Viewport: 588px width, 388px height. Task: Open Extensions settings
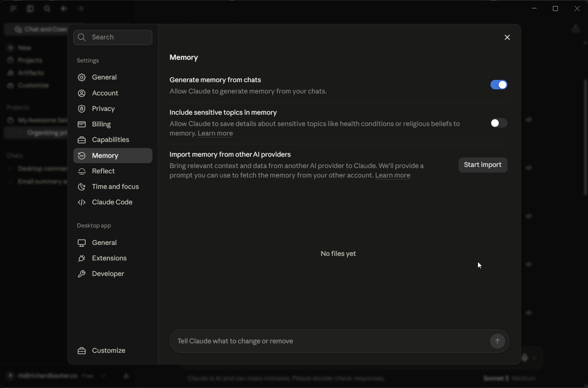coord(113,258)
